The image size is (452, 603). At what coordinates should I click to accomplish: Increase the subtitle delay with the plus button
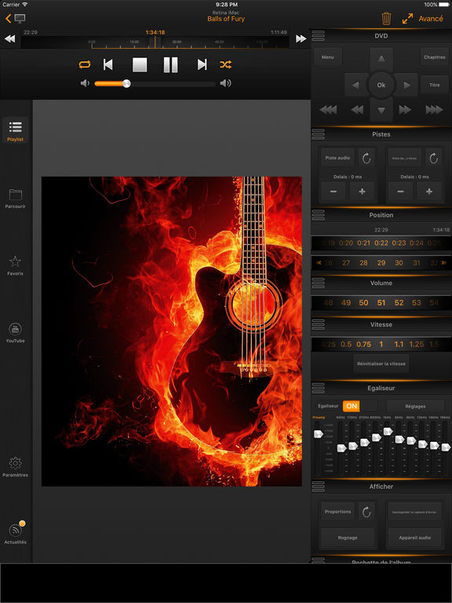click(x=429, y=192)
